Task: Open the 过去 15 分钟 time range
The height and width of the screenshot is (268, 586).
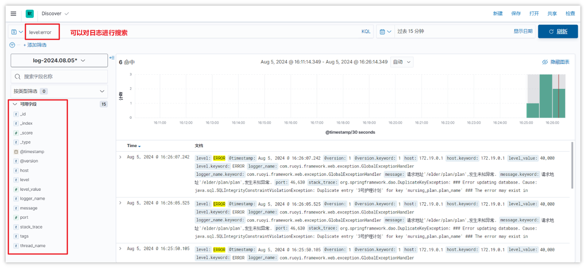Action: tap(411, 32)
